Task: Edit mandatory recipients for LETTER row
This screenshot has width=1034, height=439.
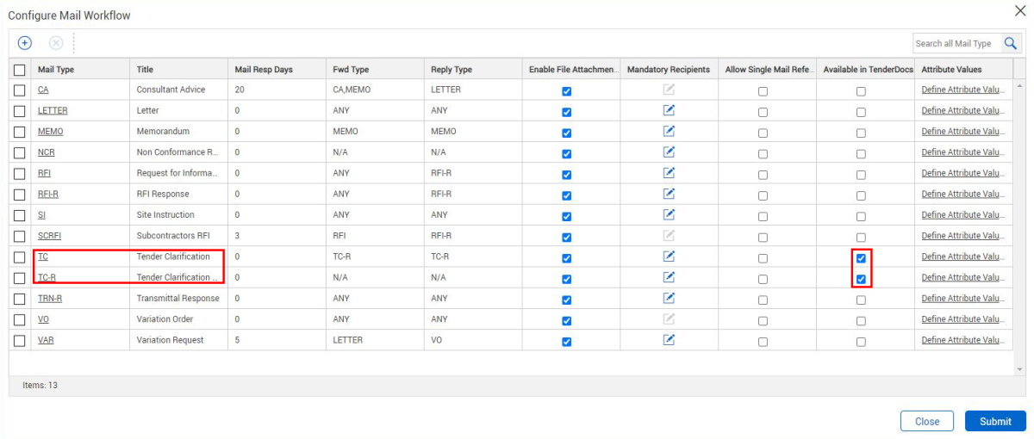Action: [669, 110]
